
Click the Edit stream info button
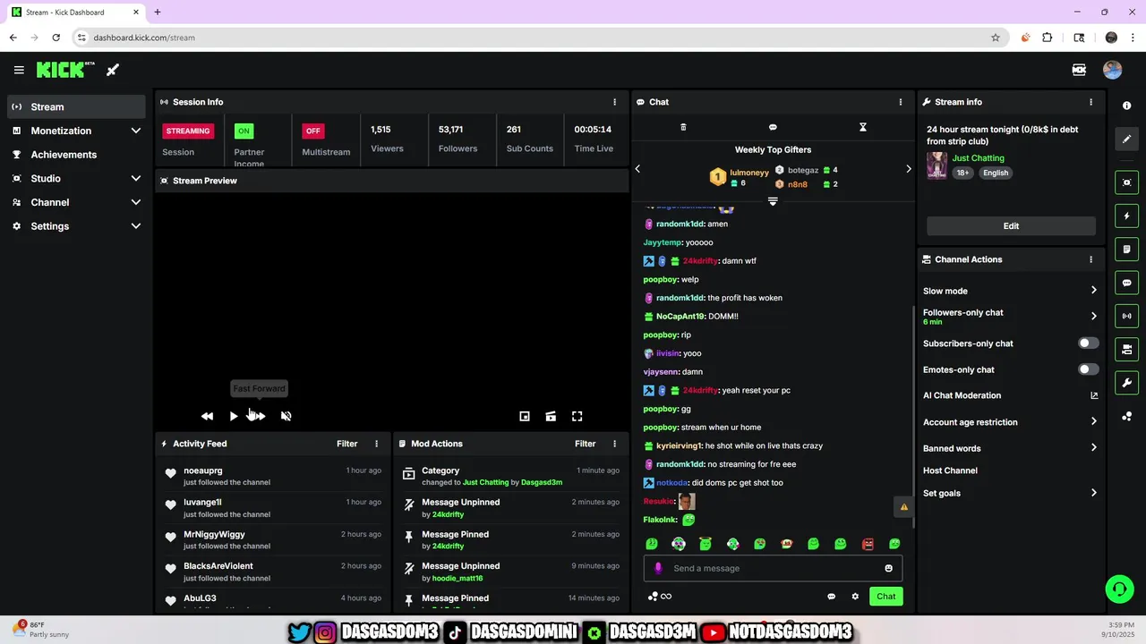click(1011, 226)
